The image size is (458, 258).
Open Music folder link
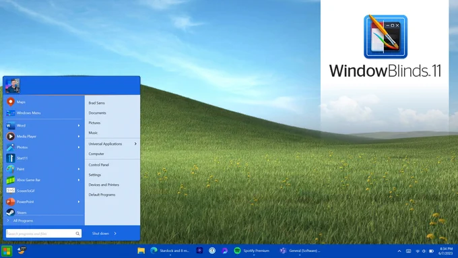[x=93, y=133]
